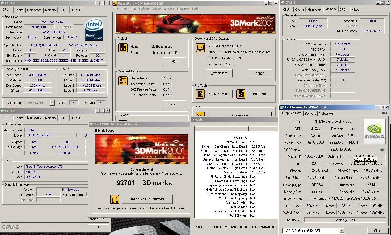Click the green BIOS save chip icon
Screen dimensions: 391x235
[x=382, y=150]
